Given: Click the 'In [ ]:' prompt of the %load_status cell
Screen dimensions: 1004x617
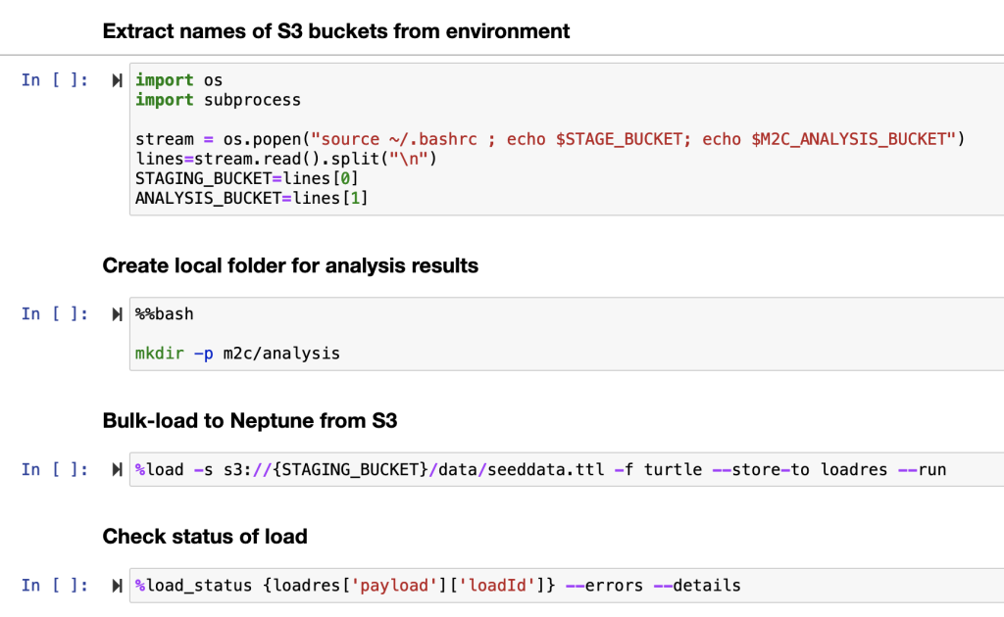Looking at the screenshot, I should (x=55, y=586).
